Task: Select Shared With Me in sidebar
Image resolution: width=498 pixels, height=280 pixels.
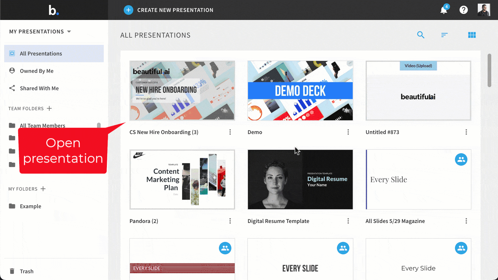Action: coord(54,88)
